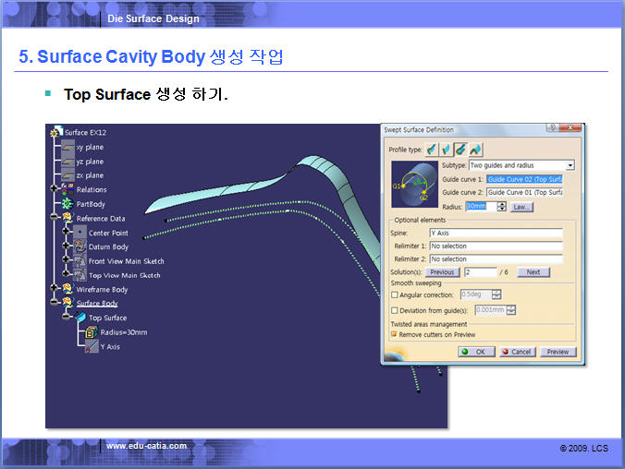Select Front View Main Sketch tree item
The height and width of the screenshot is (469, 625).
124,261
